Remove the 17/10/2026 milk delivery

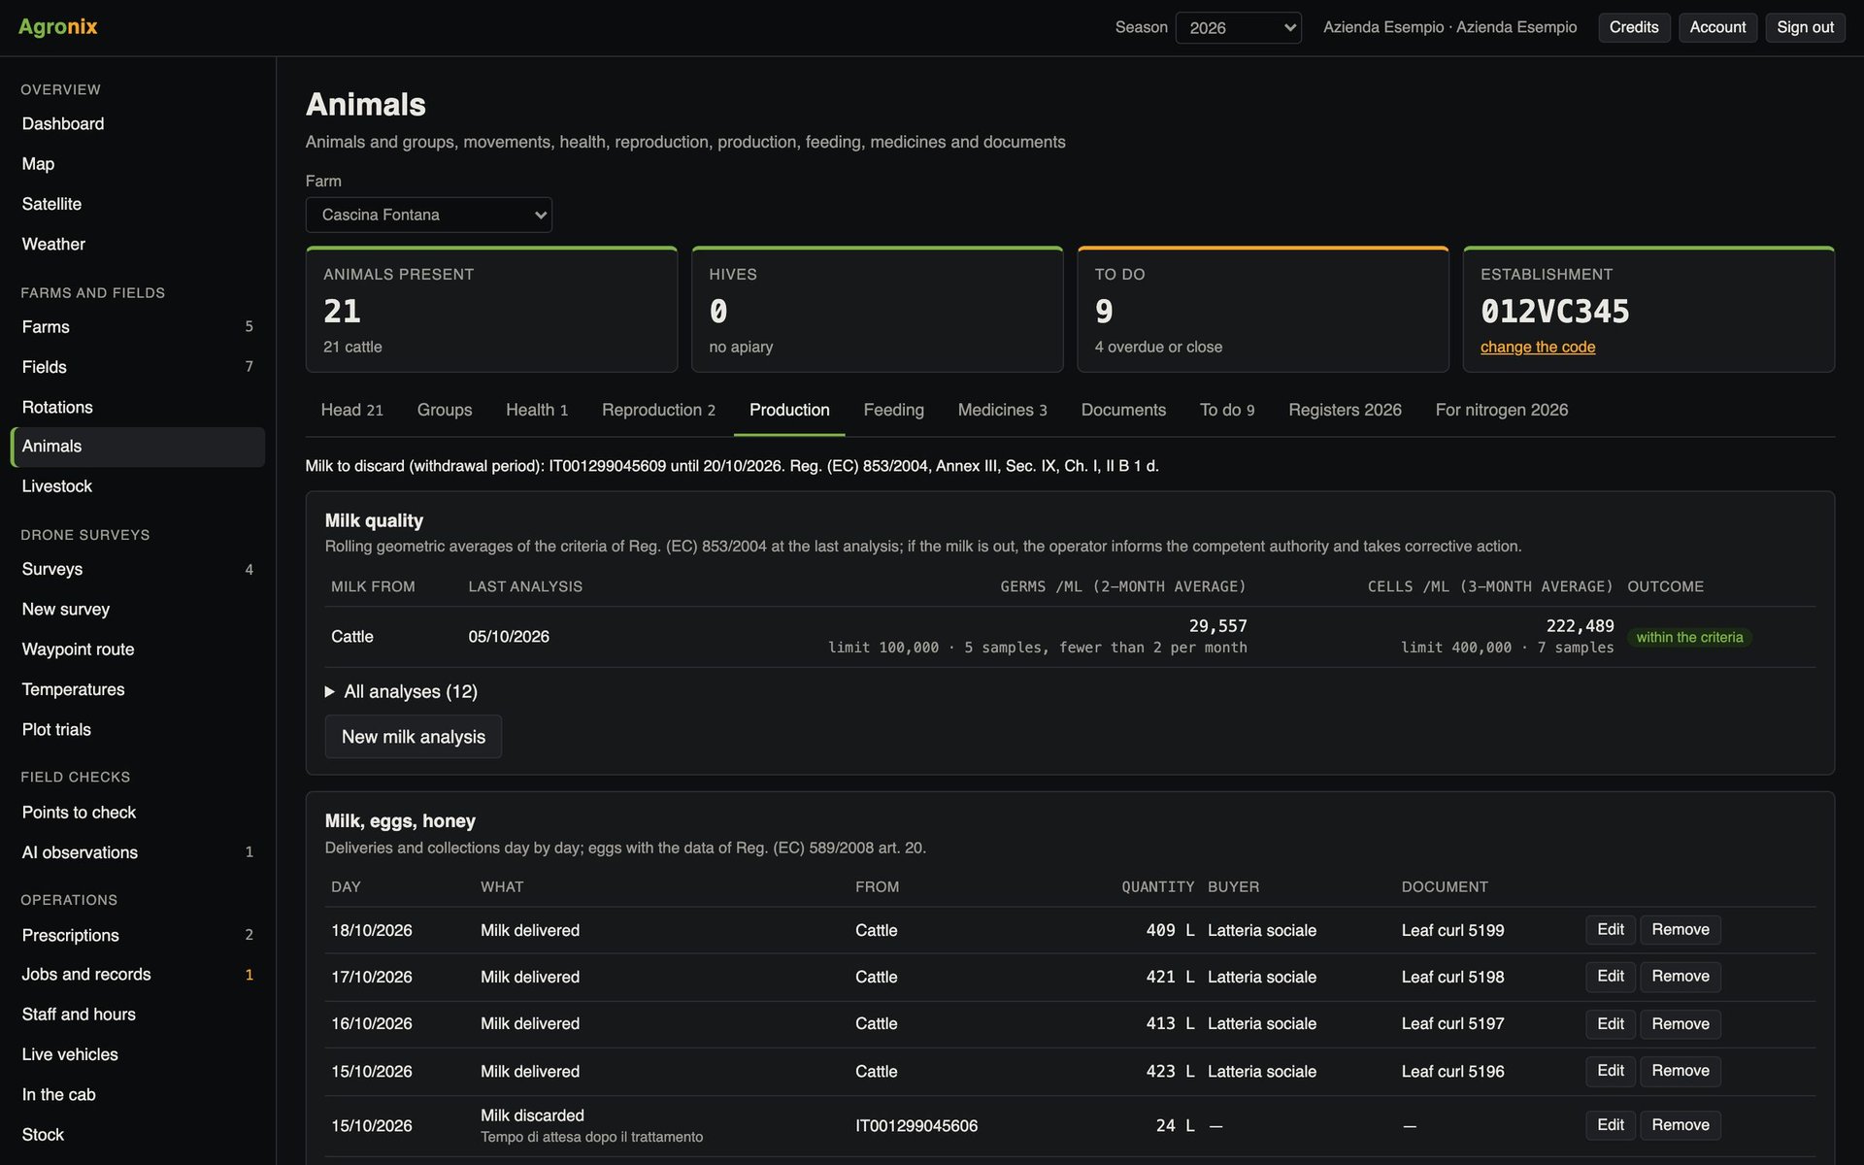tap(1680, 977)
